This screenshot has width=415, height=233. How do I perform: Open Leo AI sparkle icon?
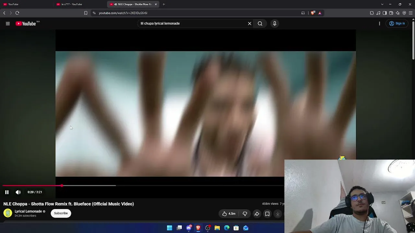point(398,13)
